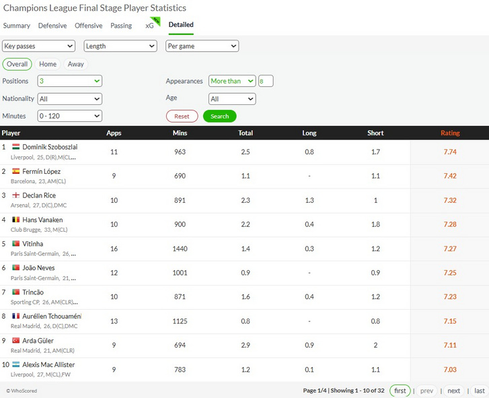The height and width of the screenshot is (398, 489).
Task: Sort table by Rating column header
Action: click(450, 133)
